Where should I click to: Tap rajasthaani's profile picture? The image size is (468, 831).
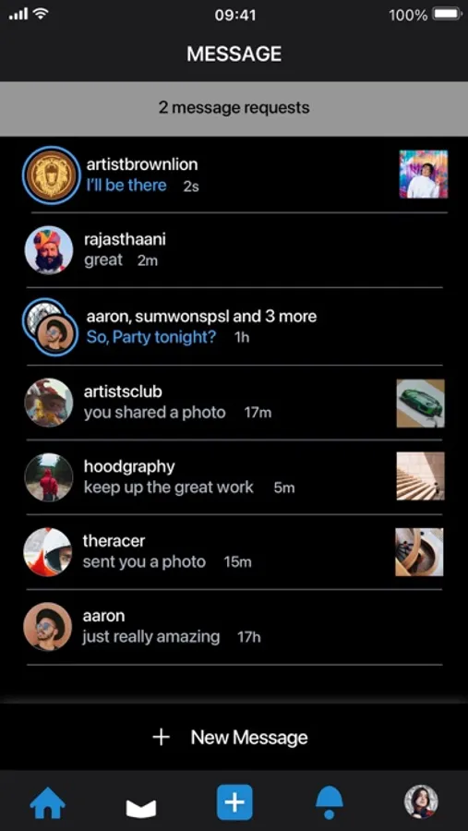point(49,250)
